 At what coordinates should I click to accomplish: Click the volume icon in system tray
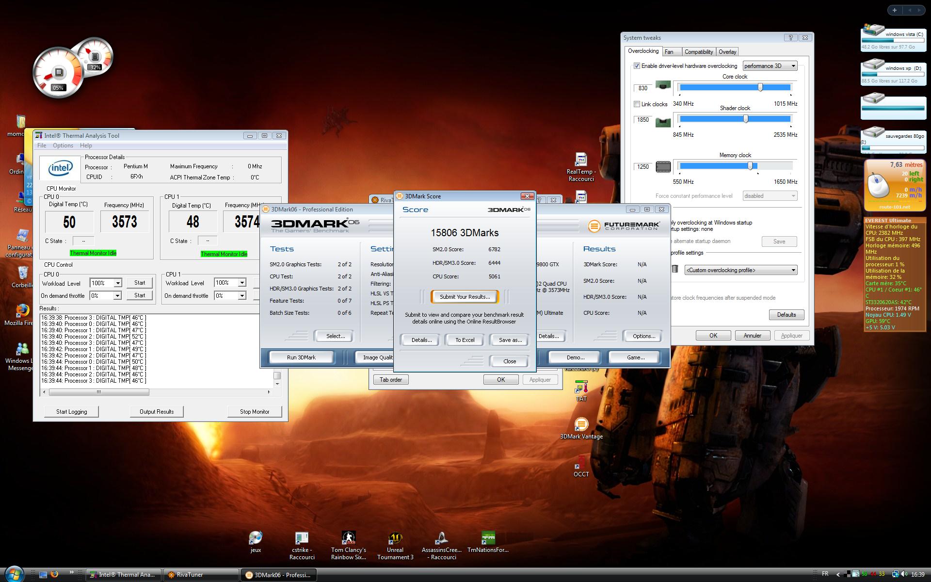point(904,574)
